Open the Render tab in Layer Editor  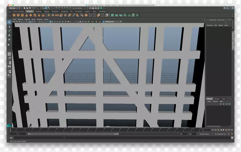pyautogui.click(x=217, y=99)
